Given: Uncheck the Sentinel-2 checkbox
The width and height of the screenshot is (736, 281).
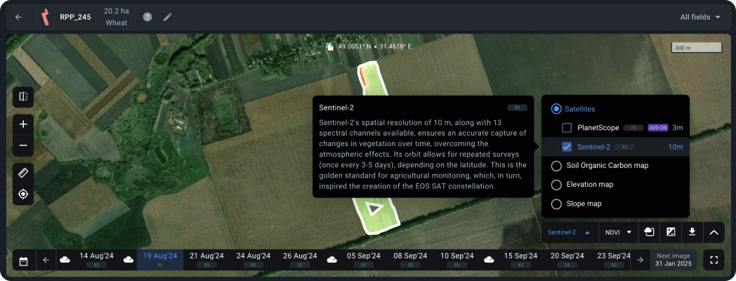Looking at the screenshot, I should point(567,147).
